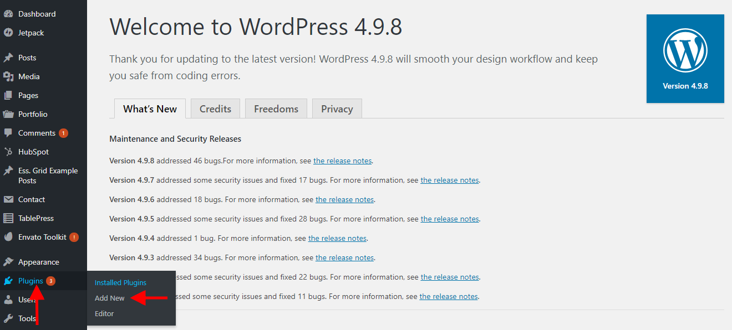This screenshot has width=732, height=330.
Task: Click the Posts pushpin icon
Action: pyautogui.click(x=8, y=58)
